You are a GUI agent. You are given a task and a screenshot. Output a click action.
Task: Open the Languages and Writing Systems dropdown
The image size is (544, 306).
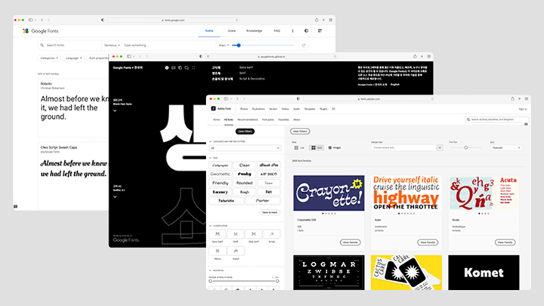point(245,148)
